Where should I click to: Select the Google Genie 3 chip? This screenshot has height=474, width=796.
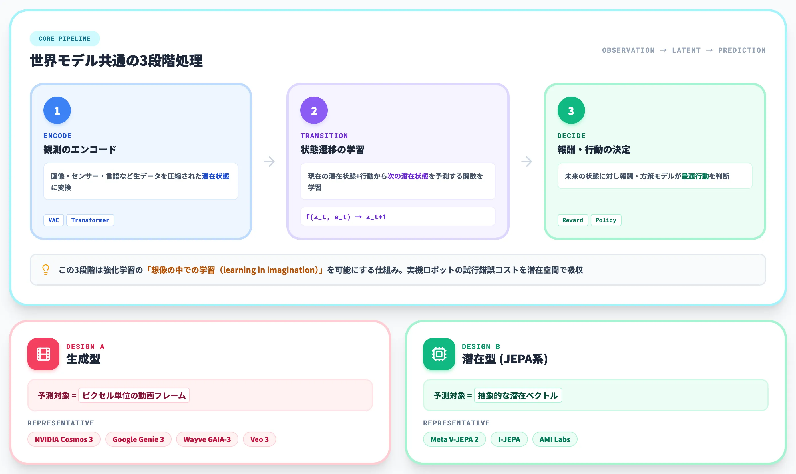click(x=138, y=439)
